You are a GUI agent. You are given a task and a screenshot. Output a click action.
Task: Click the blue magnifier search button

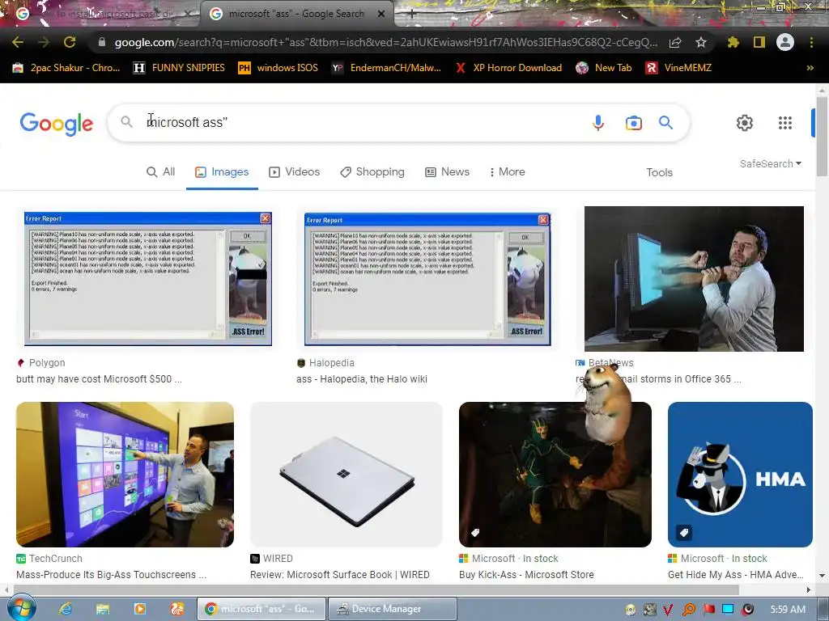click(665, 123)
